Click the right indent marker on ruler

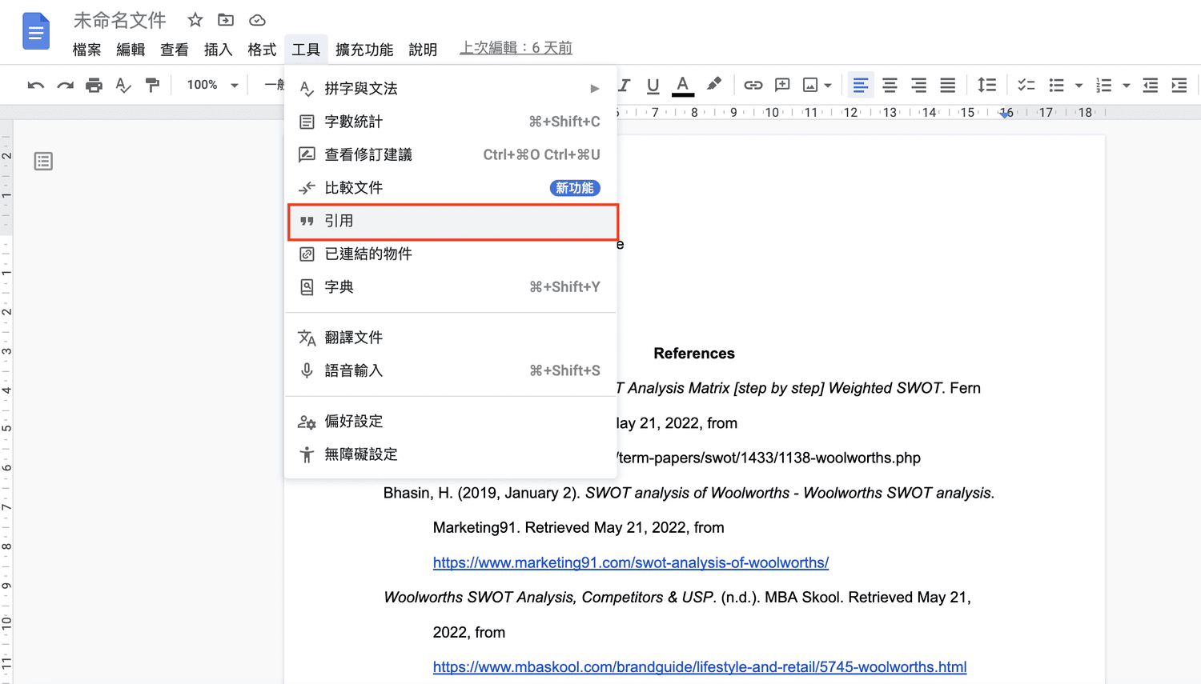point(1006,114)
